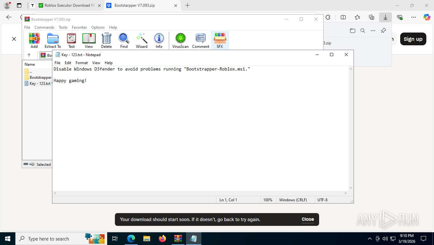Open downloads folder icon in panel
Viewport: 434px width, 245px height.
pos(352,31)
